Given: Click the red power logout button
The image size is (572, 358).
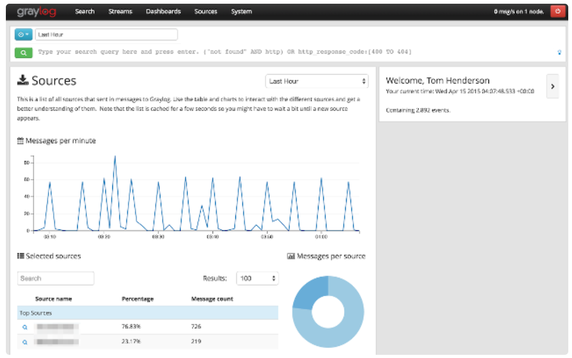Looking at the screenshot, I should point(558,11).
